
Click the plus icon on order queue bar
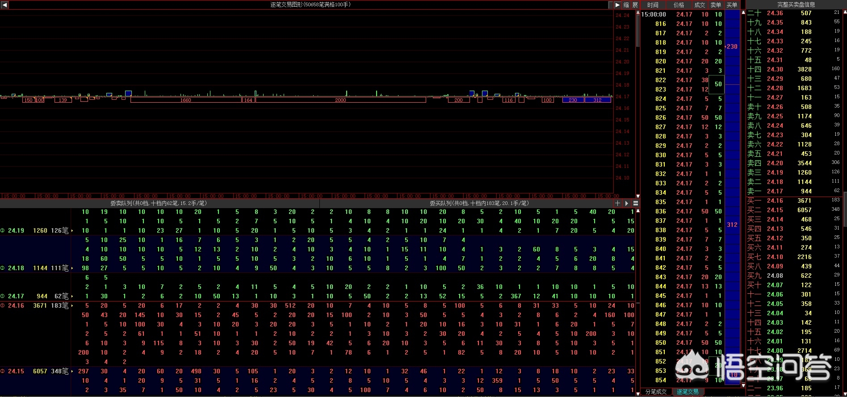pyautogui.click(x=618, y=203)
